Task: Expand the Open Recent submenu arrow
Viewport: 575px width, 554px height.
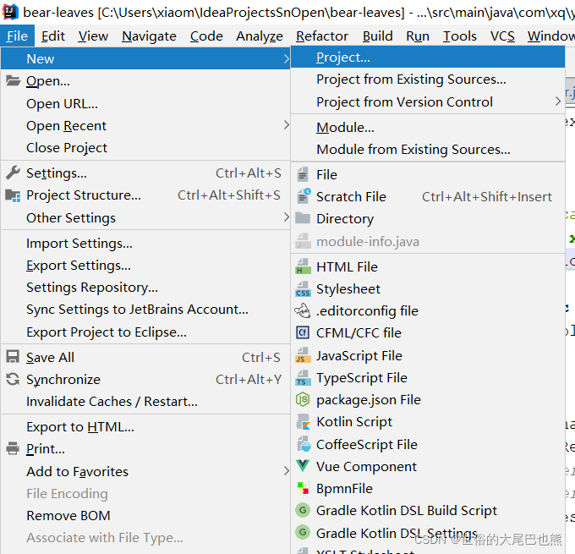Action: click(286, 125)
